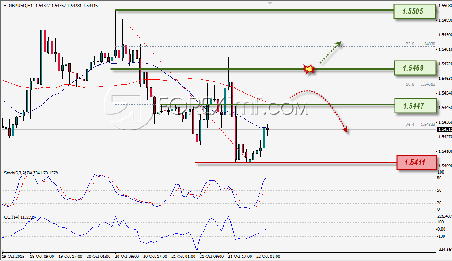This screenshot has width=452, height=261.
Task: Open the chart menu triangle beside GBPUSD,H1
Action: (x=5, y=5)
